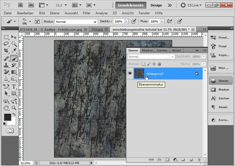
Task: Open the Korre... panel in dock
Action: pyautogui.click(x=221, y=120)
